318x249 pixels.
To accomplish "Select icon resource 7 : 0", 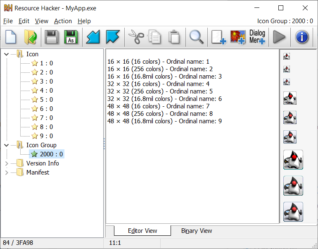I will [42, 118].
